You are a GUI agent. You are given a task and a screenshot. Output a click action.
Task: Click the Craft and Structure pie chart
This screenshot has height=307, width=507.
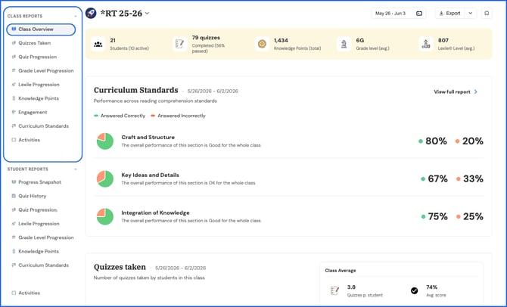coord(105,141)
